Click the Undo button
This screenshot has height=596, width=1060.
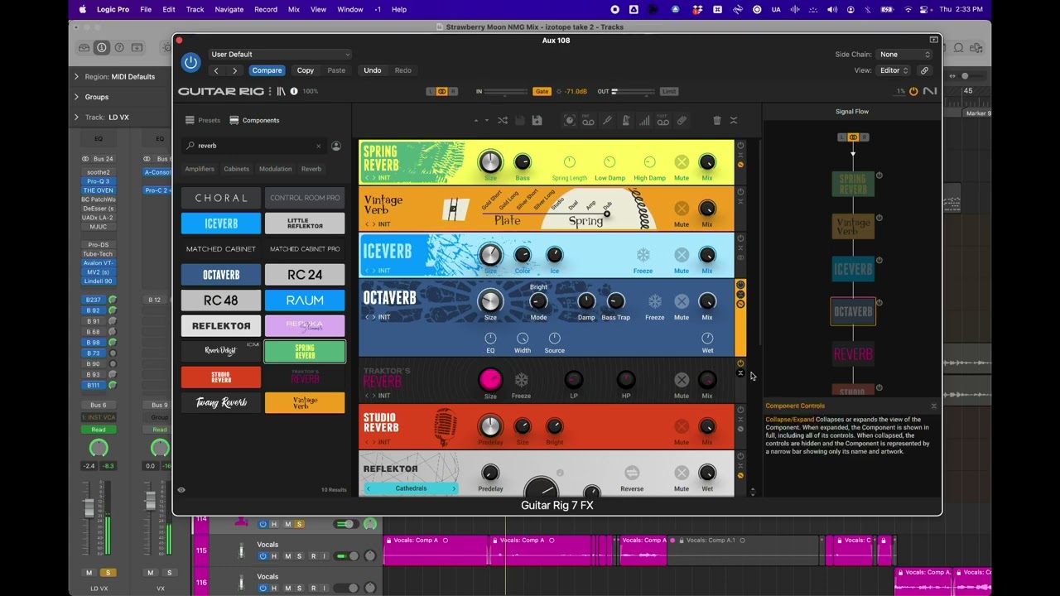click(x=373, y=70)
